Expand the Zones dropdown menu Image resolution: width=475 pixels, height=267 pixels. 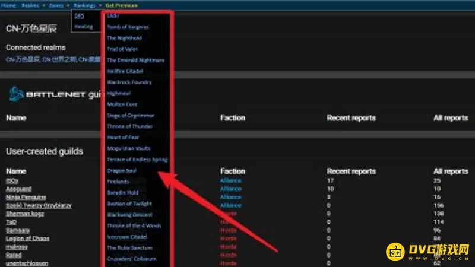coord(59,5)
